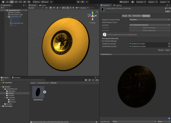Select the GoldenRecord model thumbnail
This screenshot has height=123, width=171.
pos(38,92)
